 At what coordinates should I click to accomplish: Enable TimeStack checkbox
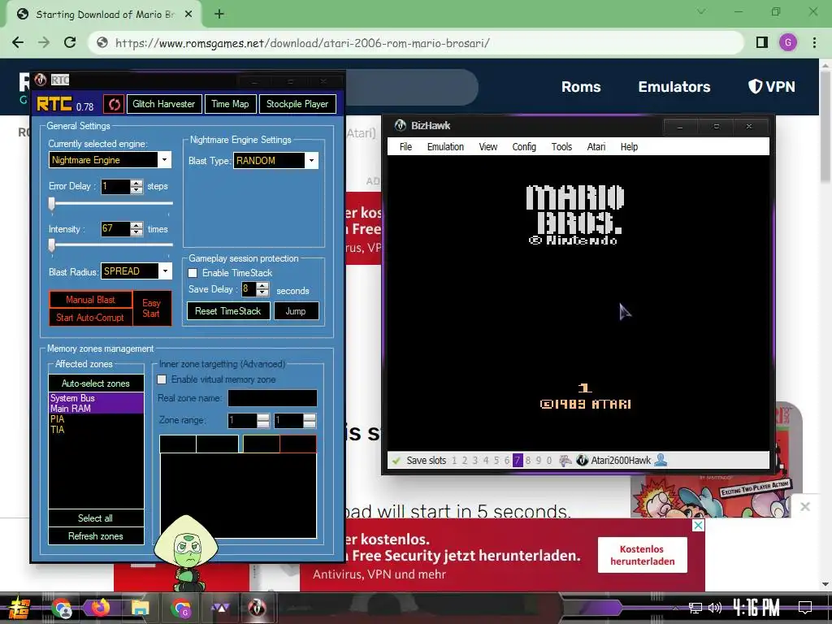coord(193,273)
